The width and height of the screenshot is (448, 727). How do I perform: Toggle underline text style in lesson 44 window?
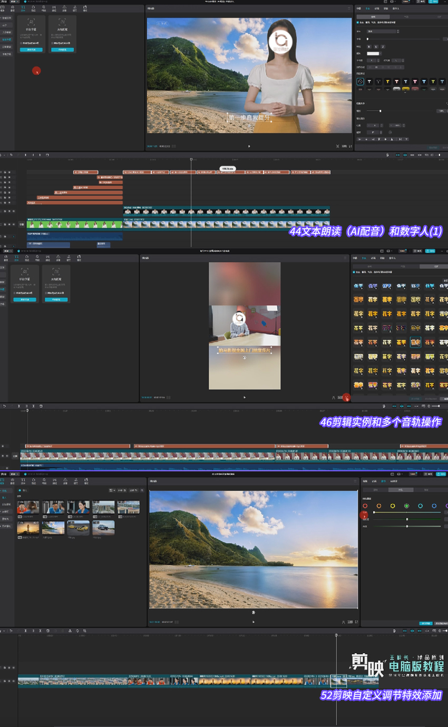[x=375, y=46]
